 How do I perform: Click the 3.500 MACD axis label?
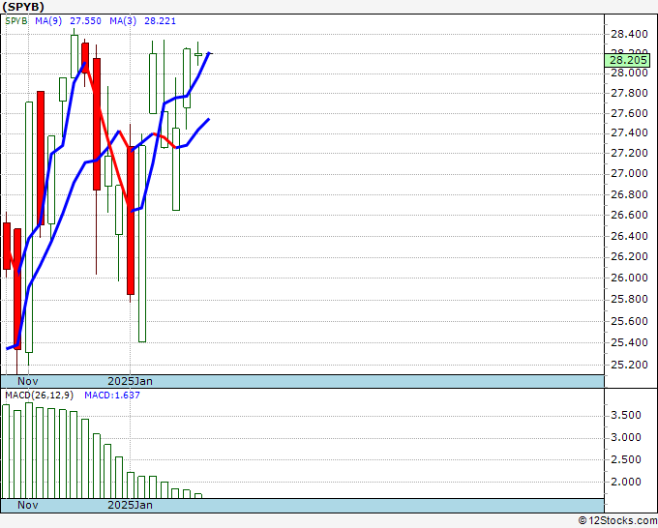(626, 415)
